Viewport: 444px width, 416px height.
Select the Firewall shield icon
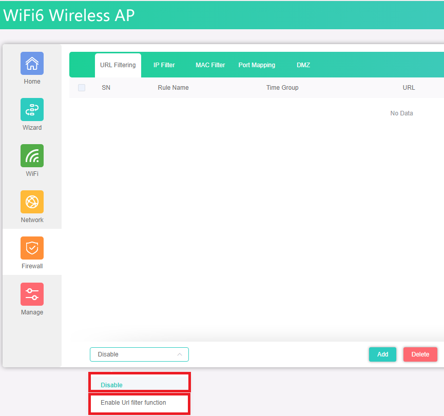coord(32,248)
